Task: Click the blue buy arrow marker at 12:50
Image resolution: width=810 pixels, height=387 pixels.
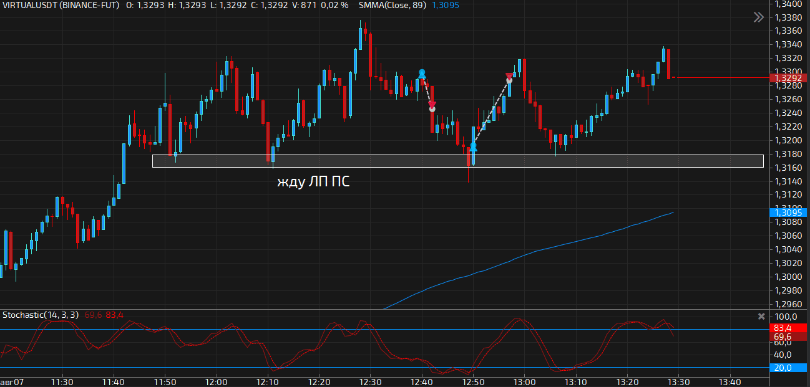Action: tap(474, 147)
